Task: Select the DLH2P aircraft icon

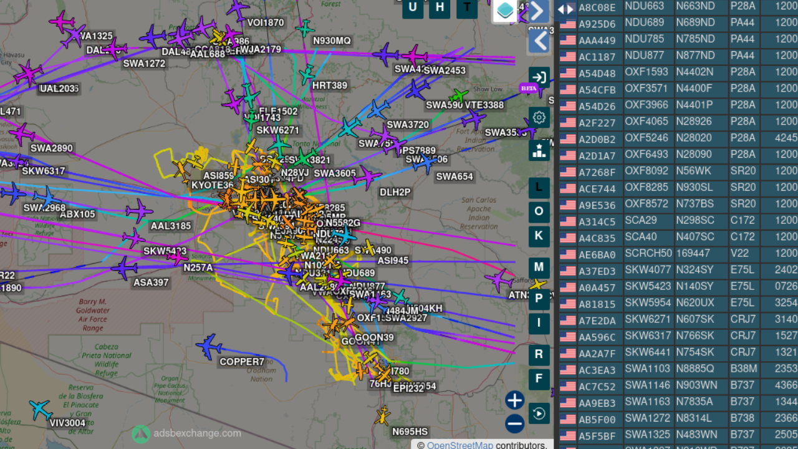Action: coord(367,178)
